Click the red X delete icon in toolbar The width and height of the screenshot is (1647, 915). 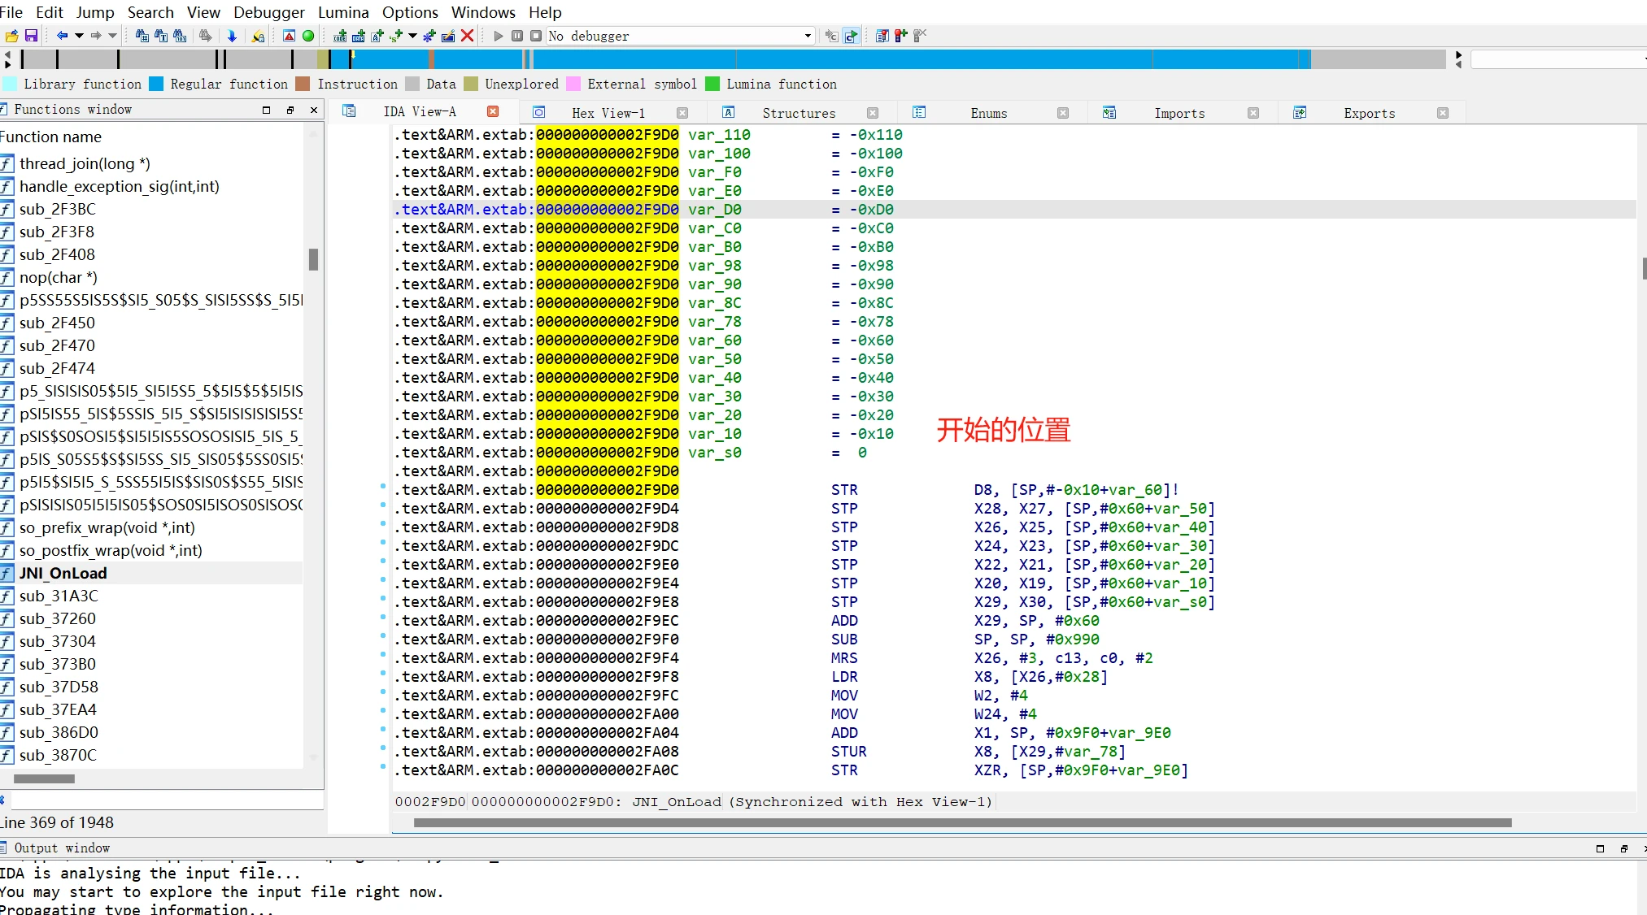[x=468, y=36]
